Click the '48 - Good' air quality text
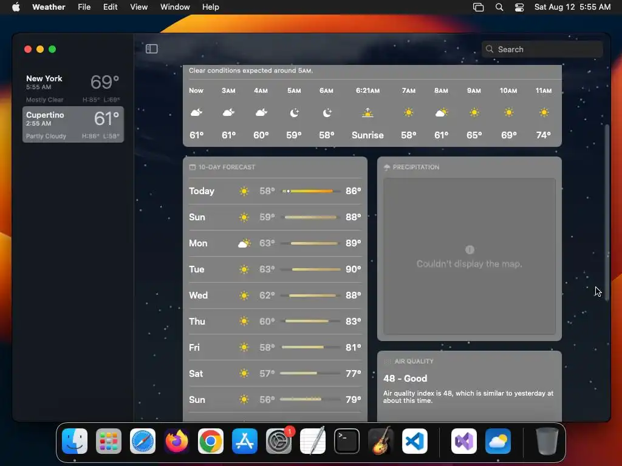The width and height of the screenshot is (622, 466). [x=405, y=379]
